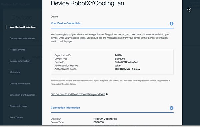Jump to Sensor Information sidebar item
The width and height of the screenshot is (200, 127).
20,61
